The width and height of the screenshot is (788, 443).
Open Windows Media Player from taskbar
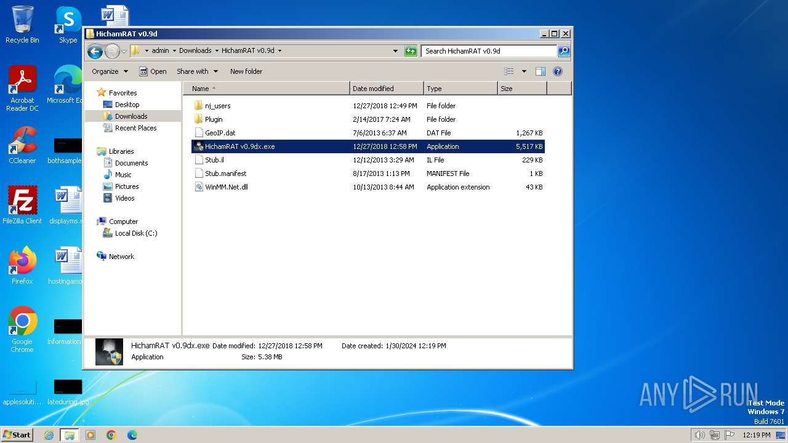pos(90,435)
